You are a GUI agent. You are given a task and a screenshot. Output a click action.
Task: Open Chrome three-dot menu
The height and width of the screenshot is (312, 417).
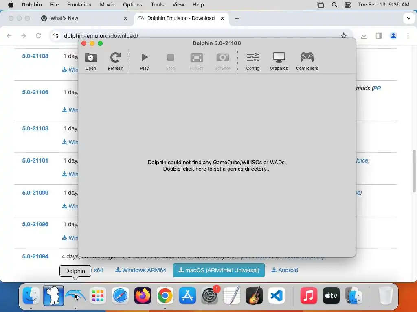point(408,36)
